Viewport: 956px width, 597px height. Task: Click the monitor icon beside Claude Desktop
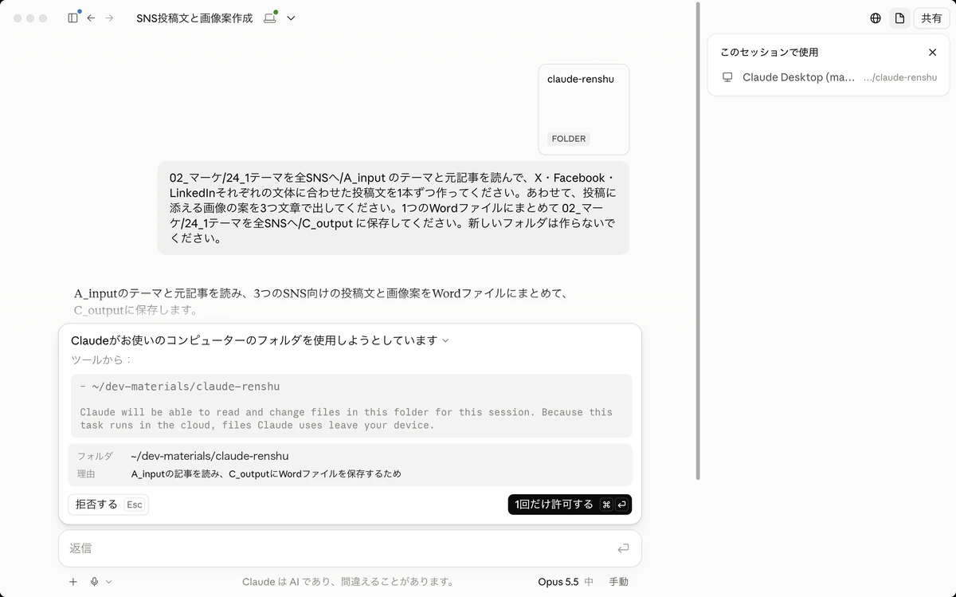(727, 77)
